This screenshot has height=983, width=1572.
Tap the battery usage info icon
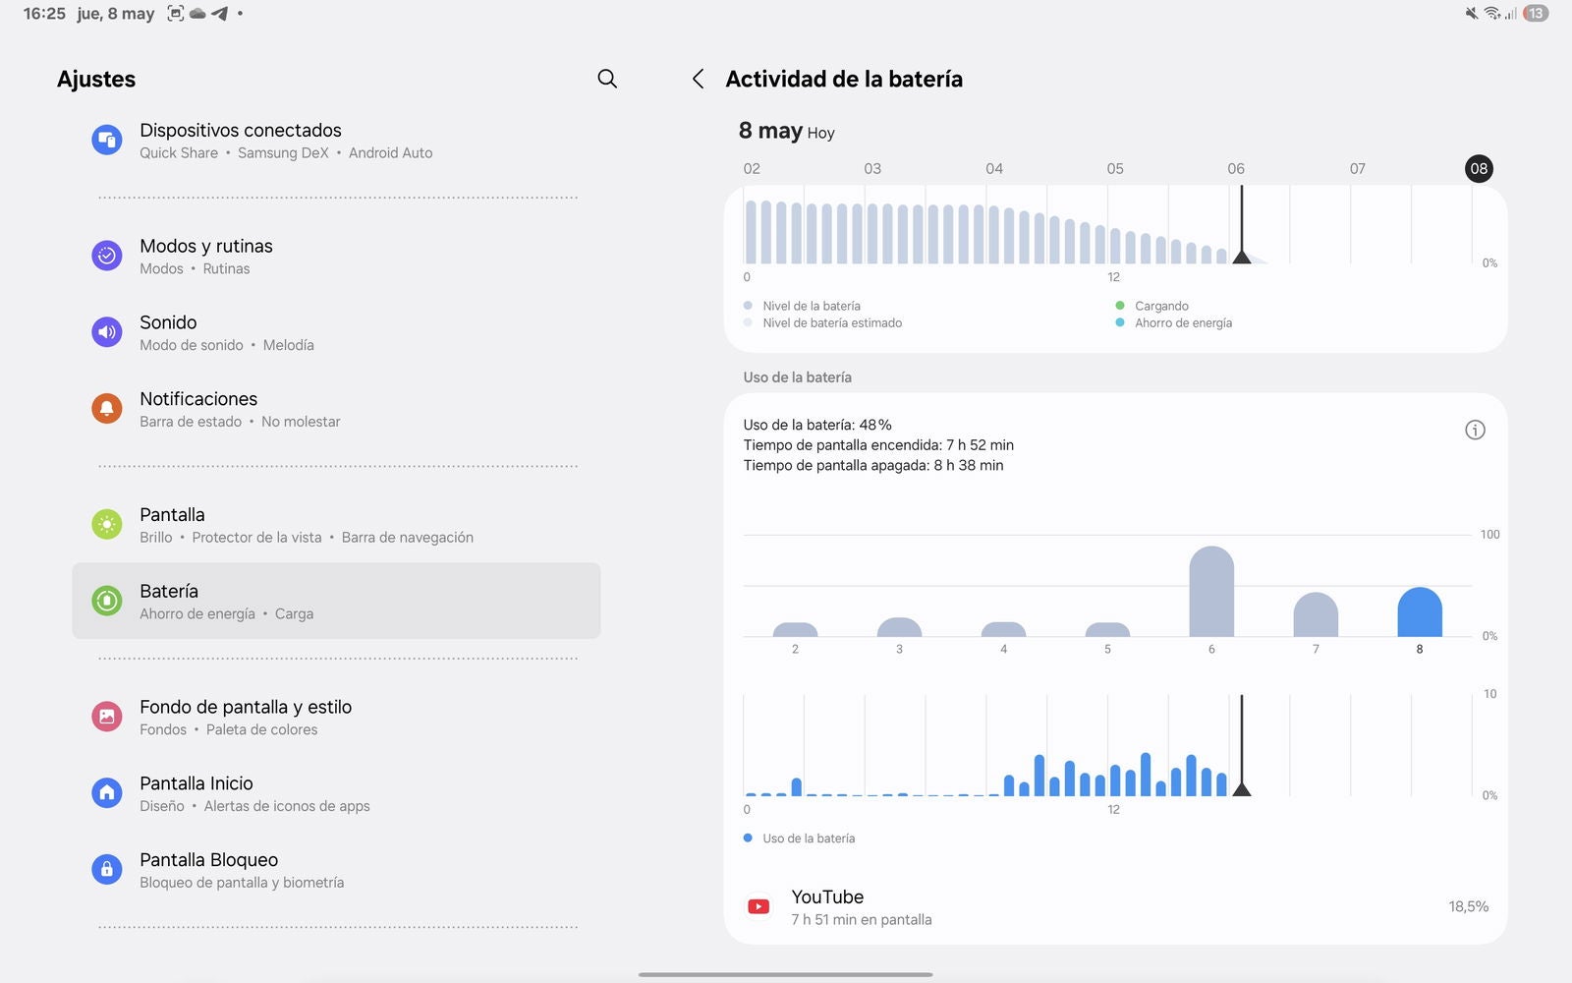click(1475, 430)
